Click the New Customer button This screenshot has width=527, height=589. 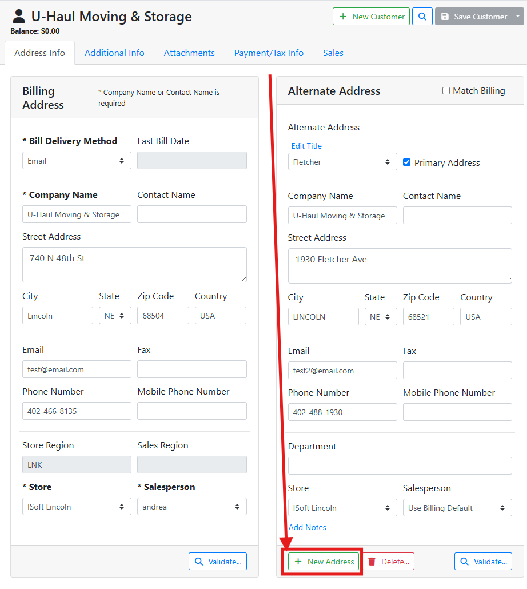click(371, 17)
